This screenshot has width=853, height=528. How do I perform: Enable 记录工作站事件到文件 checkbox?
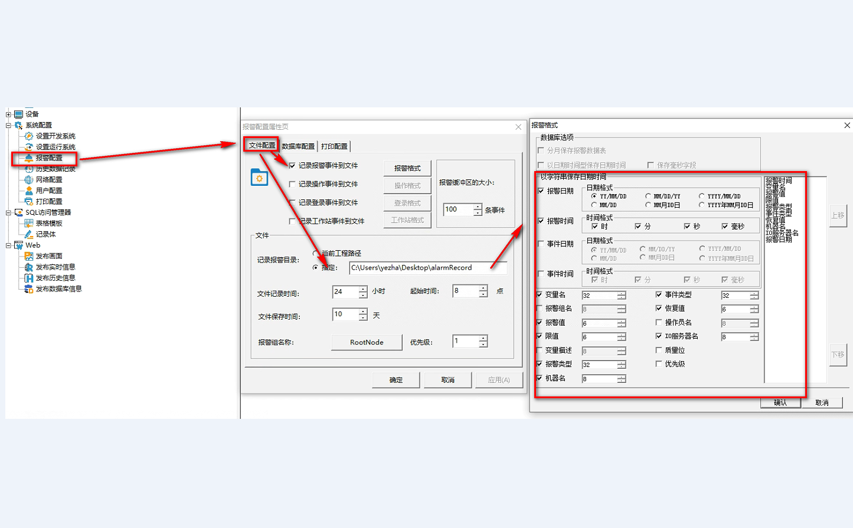click(x=292, y=221)
